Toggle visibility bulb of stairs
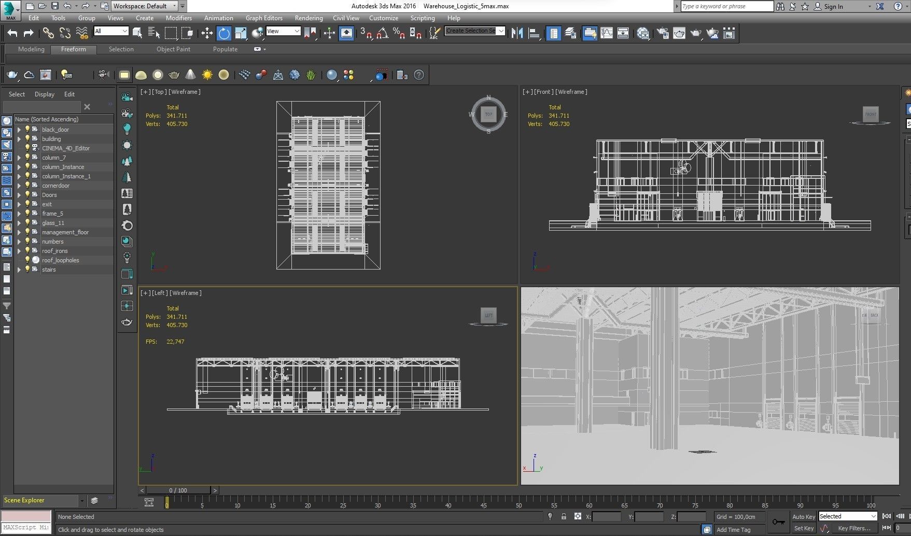Viewport: 911px width, 536px height. point(27,270)
